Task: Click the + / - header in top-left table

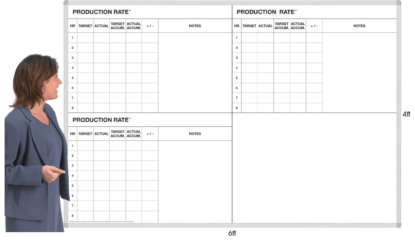Action: click(x=150, y=26)
